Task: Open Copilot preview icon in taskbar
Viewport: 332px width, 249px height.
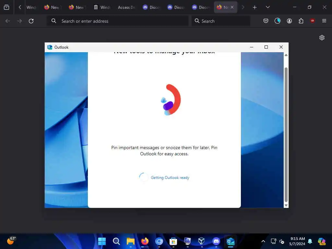Action: pos(322,241)
